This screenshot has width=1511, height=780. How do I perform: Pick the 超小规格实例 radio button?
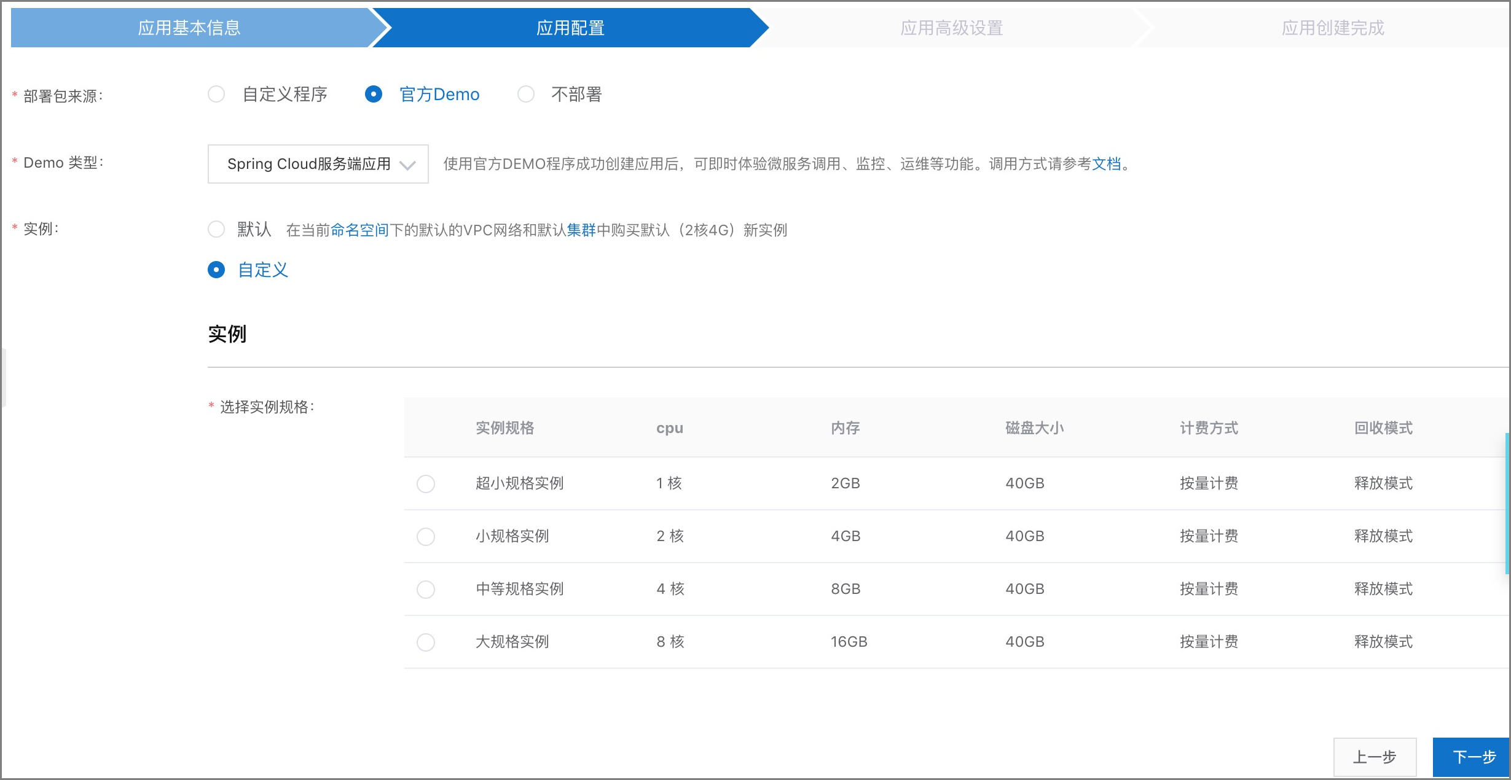click(426, 484)
